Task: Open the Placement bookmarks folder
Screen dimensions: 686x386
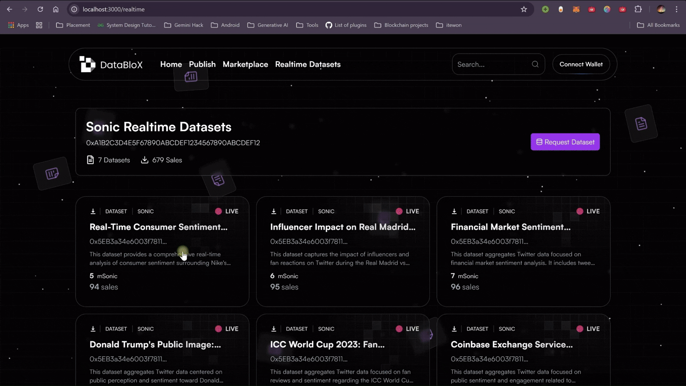Action: point(73,25)
